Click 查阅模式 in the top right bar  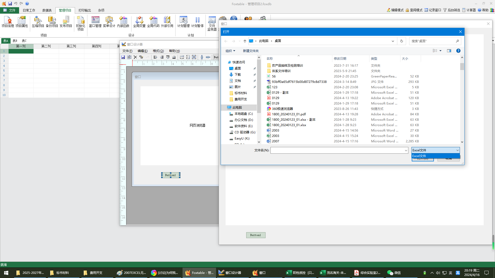click(x=414, y=10)
